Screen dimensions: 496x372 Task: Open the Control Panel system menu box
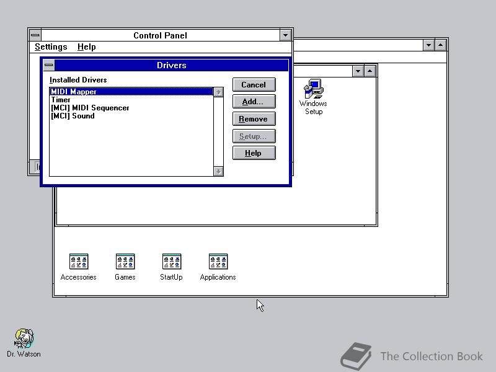coord(35,35)
